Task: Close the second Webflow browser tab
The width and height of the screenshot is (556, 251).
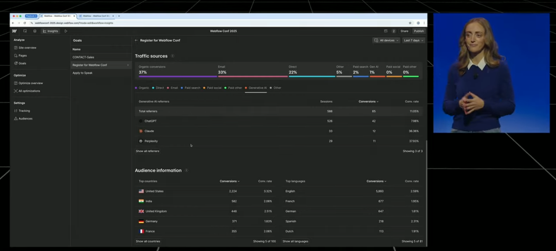Action: point(113,16)
